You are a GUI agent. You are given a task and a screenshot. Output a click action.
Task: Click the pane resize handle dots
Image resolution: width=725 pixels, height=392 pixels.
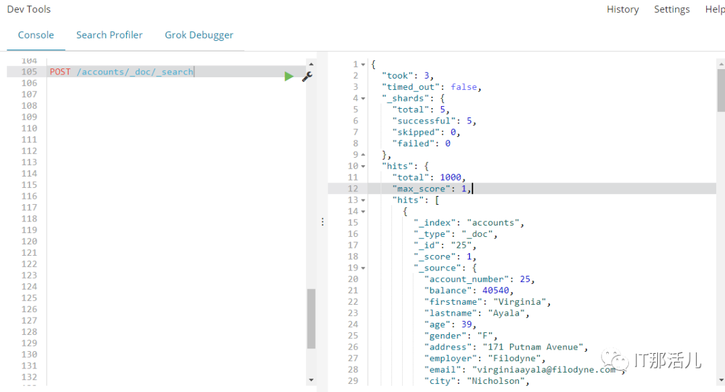(x=322, y=222)
